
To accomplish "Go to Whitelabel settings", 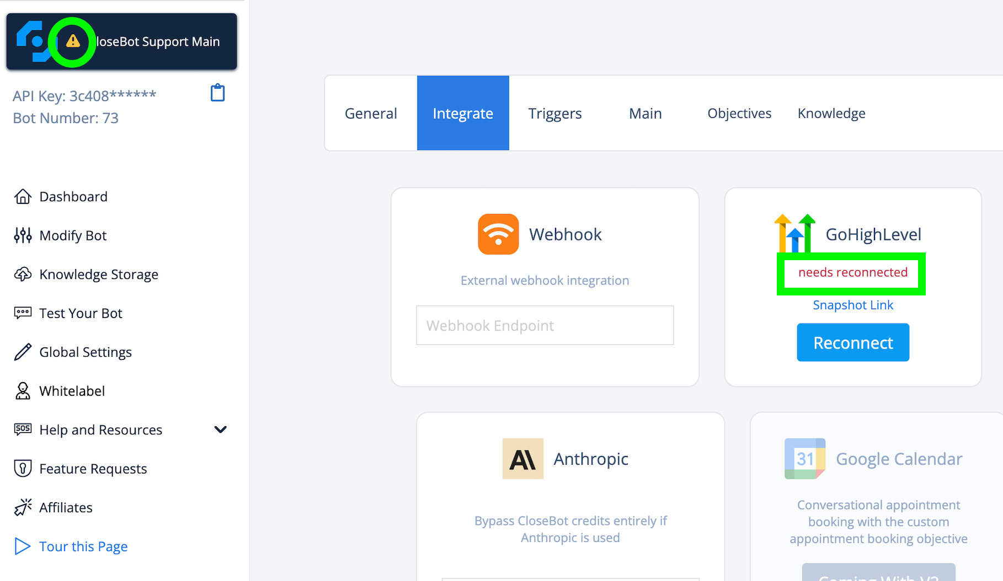I will pyautogui.click(x=72, y=391).
